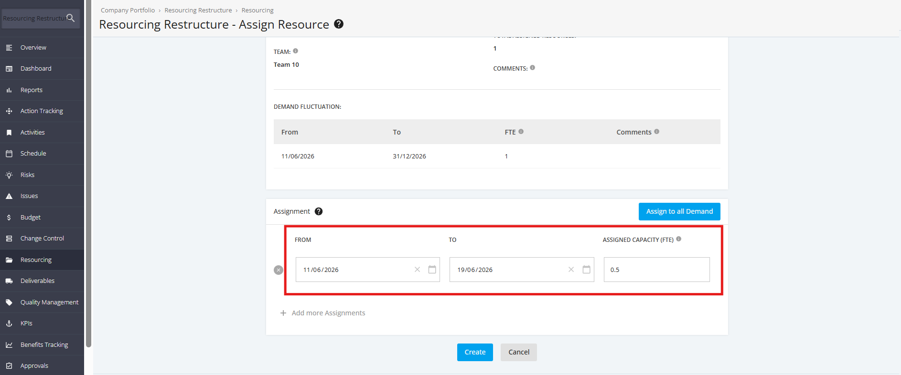Click the Create button
The height and width of the screenshot is (375, 901).
point(475,352)
